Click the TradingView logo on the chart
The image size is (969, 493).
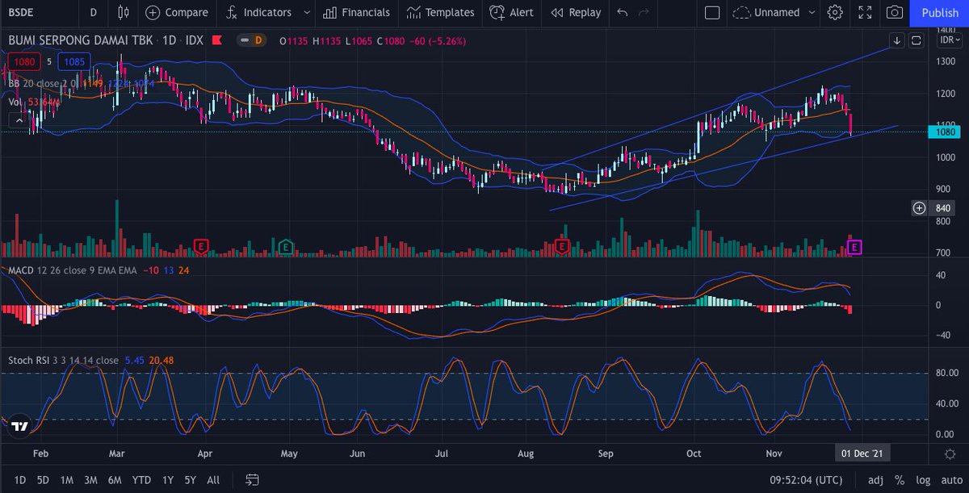[x=20, y=427]
